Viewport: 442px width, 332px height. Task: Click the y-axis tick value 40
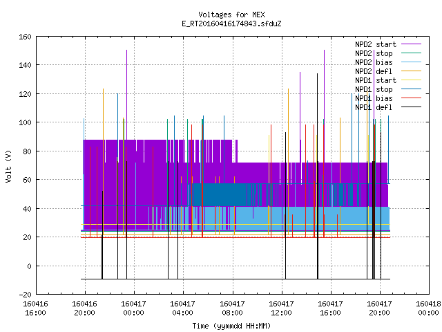click(27, 209)
